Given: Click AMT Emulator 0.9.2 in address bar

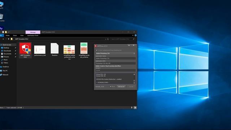Looking at the screenshot, I should (x=22, y=39).
